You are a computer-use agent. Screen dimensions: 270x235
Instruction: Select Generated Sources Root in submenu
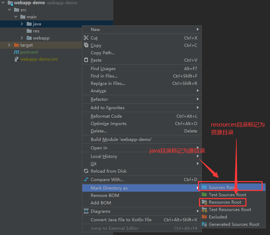point(233,224)
